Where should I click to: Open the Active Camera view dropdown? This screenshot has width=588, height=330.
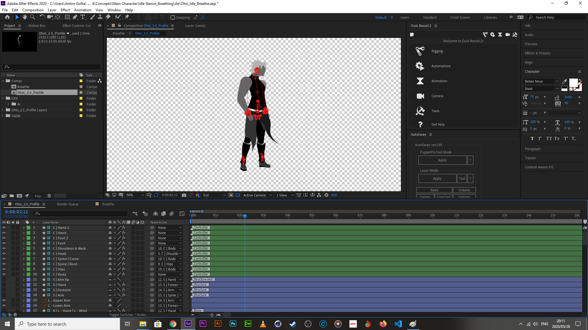(257, 195)
